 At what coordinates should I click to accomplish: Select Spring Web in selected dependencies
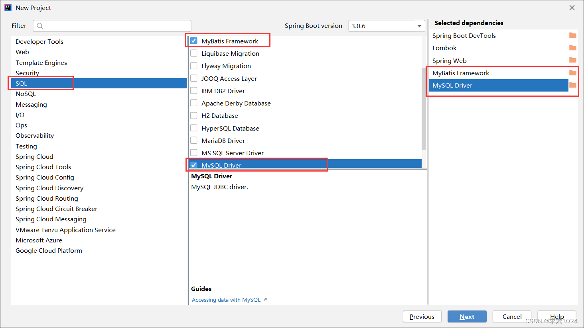click(x=499, y=61)
